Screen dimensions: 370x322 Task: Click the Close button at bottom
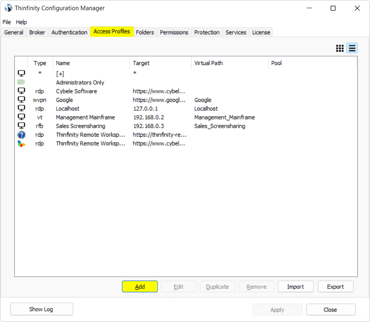click(331, 310)
